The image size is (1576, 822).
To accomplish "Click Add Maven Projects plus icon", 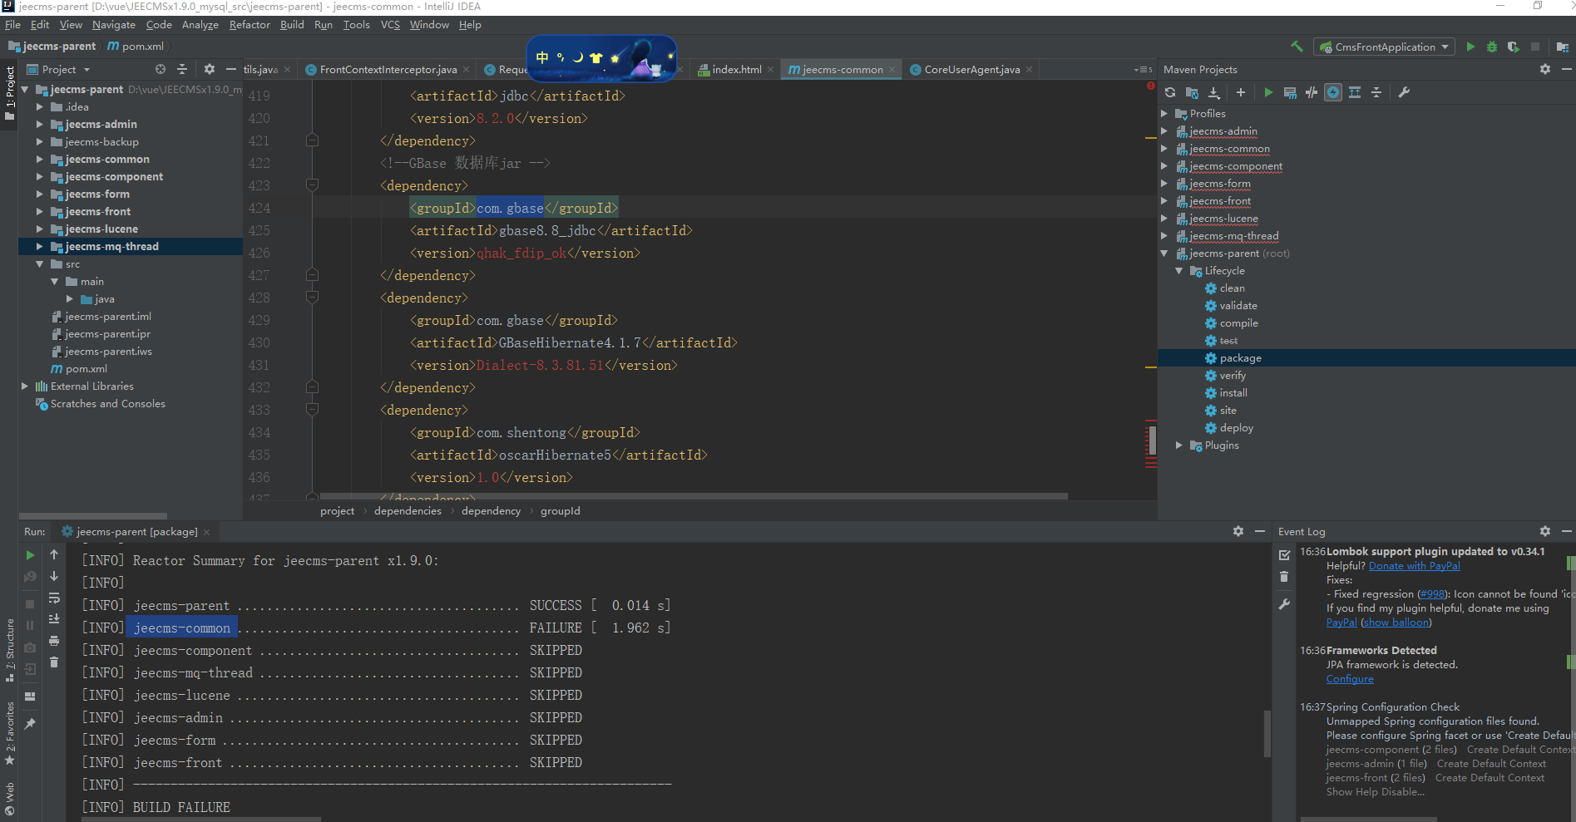I will pos(1241,92).
